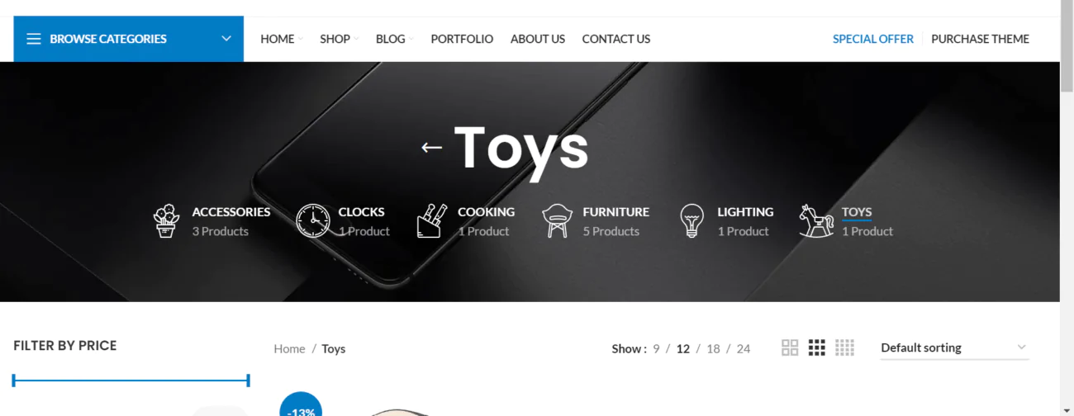Switch to two-column grid view
1074x416 pixels.
(790, 347)
